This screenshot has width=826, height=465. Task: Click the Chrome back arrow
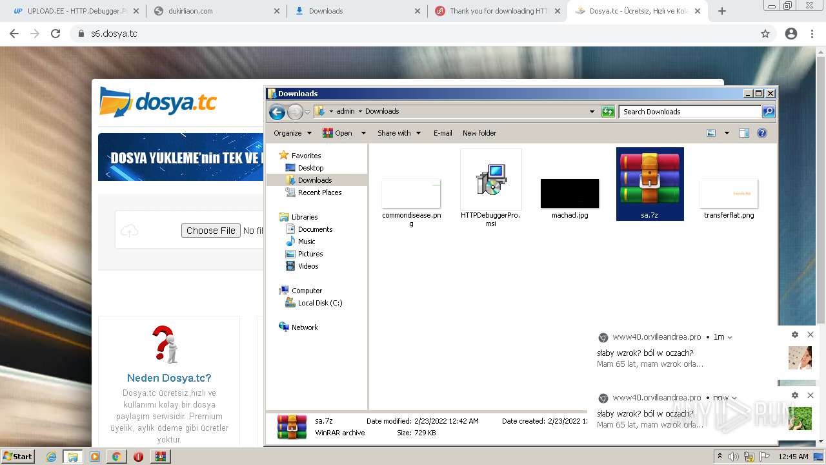[x=14, y=34]
